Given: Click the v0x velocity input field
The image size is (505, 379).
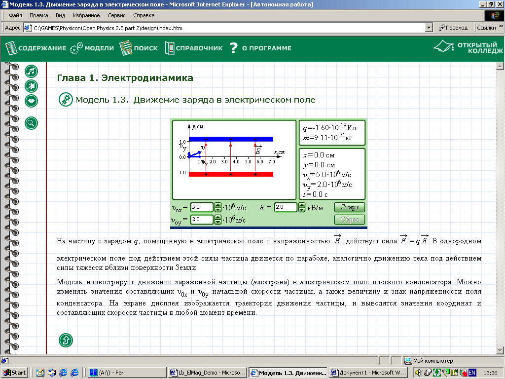Looking at the screenshot, I should pos(202,207).
